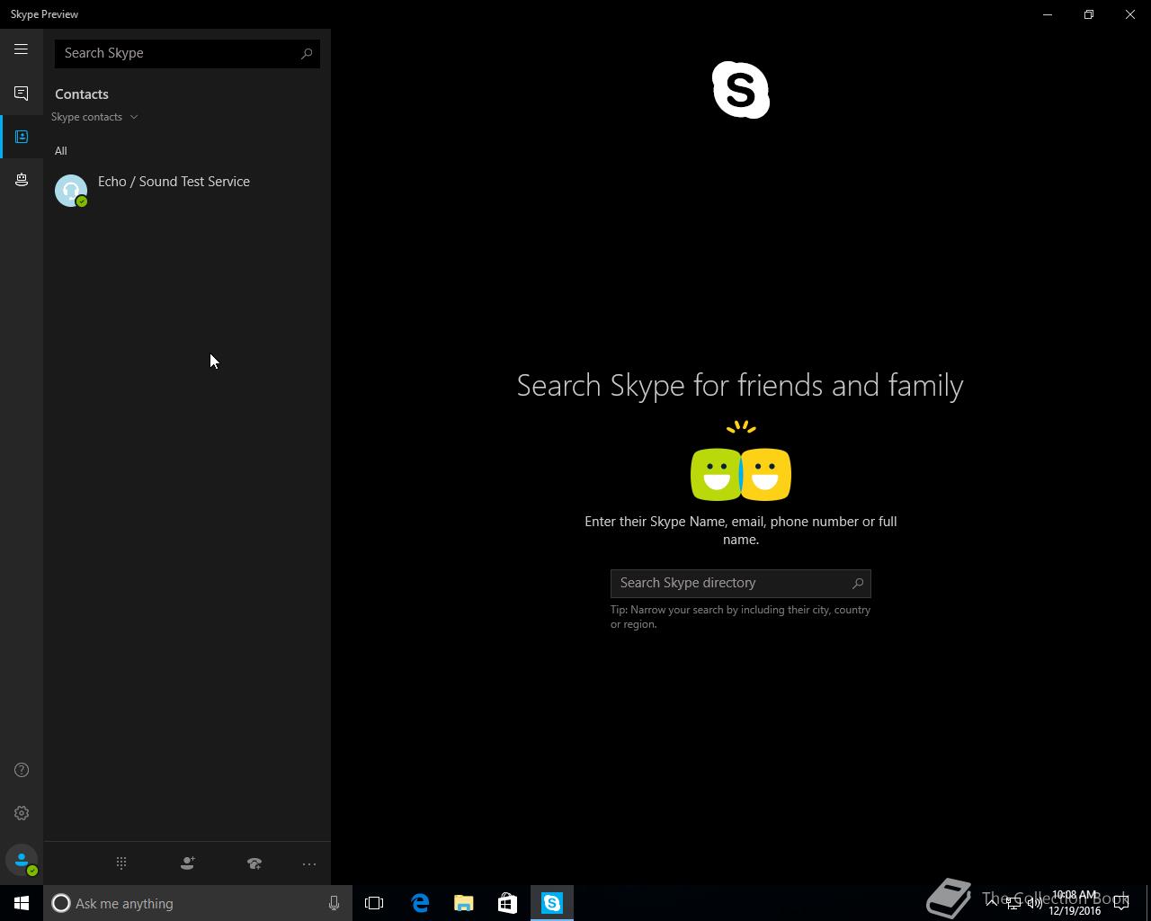The height and width of the screenshot is (921, 1151).
Task: Show hidden system tray icons
Action: click(x=991, y=903)
